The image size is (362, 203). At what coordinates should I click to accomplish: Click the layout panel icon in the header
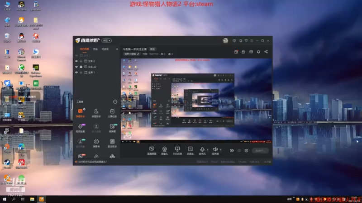[251, 52]
